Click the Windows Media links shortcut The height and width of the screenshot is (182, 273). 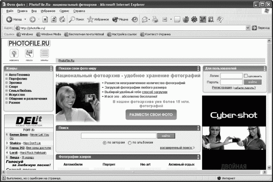tap(49, 34)
